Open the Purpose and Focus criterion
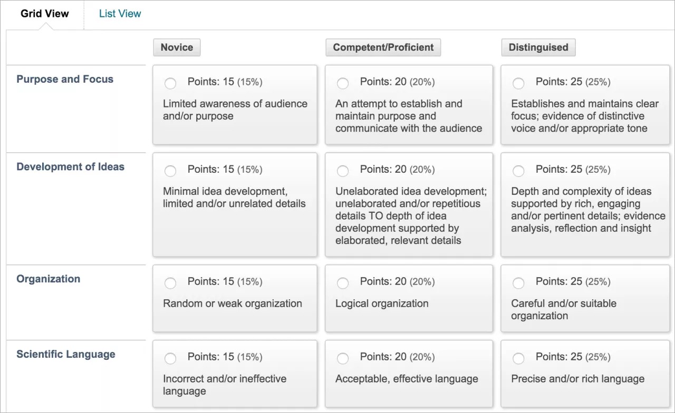675x413 pixels. 65,79
